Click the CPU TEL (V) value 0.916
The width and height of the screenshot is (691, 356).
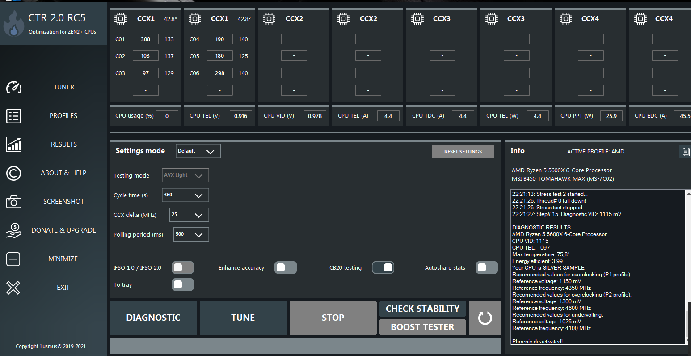[241, 116]
